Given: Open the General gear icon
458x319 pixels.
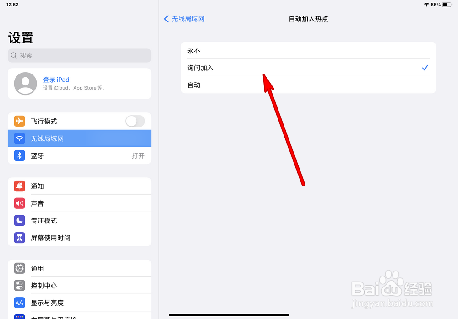Looking at the screenshot, I should (x=19, y=268).
